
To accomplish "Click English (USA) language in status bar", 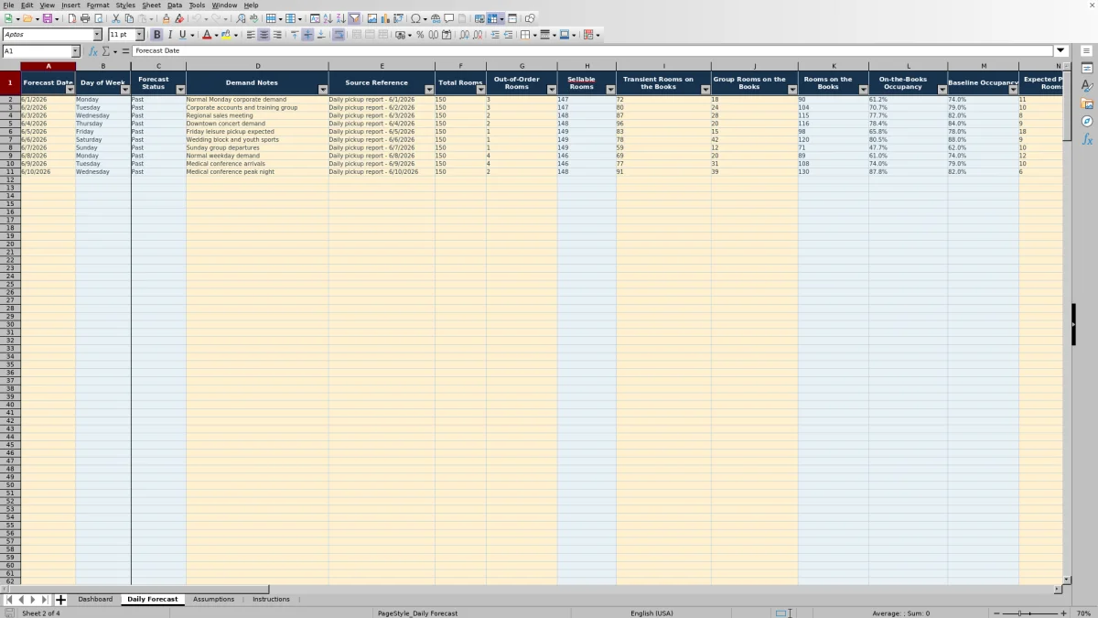I will pos(651,613).
